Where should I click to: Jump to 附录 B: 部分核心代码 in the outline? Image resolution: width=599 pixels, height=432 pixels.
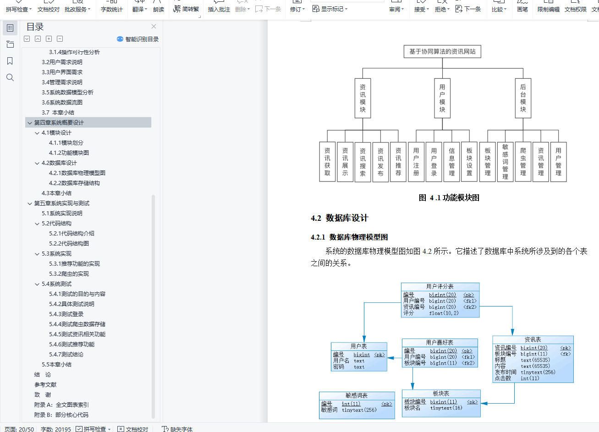61,415
